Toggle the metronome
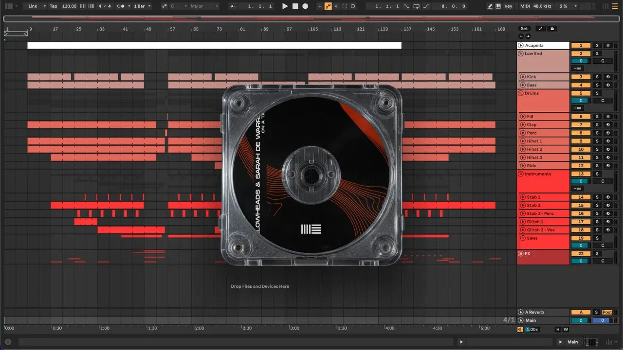This screenshot has width=623, height=350. [121, 6]
